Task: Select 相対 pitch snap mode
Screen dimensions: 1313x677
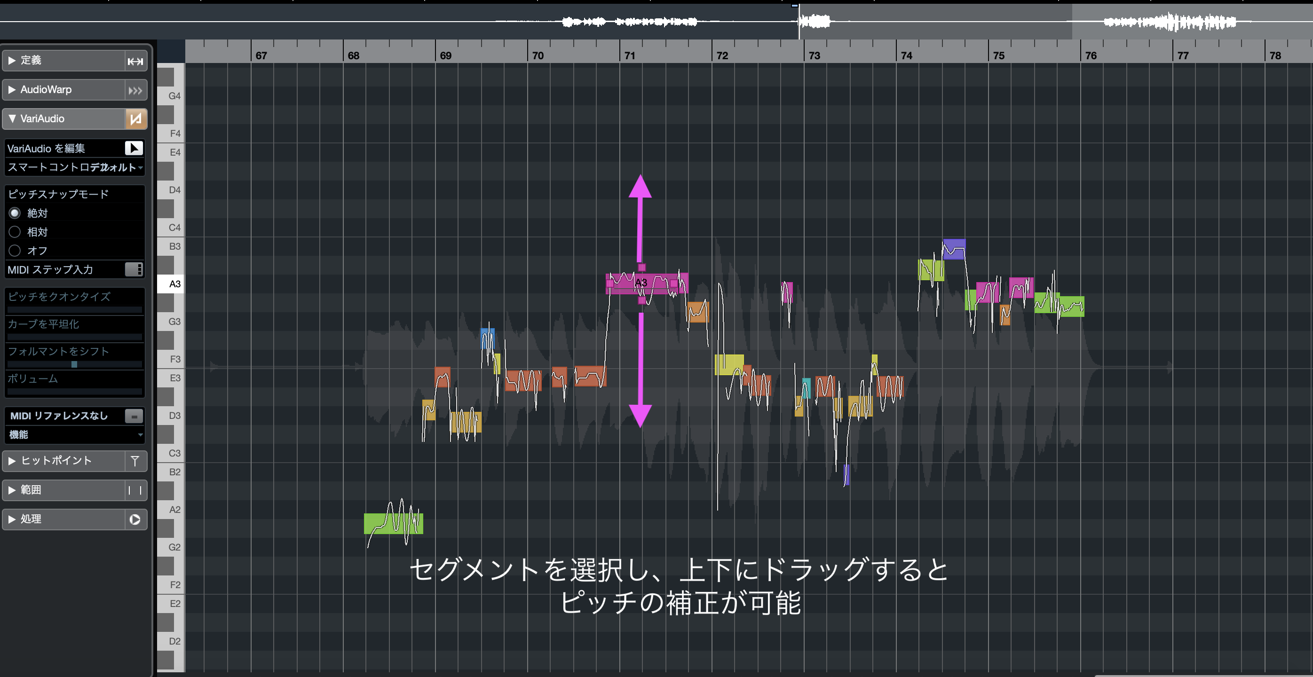Action: tap(15, 232)
